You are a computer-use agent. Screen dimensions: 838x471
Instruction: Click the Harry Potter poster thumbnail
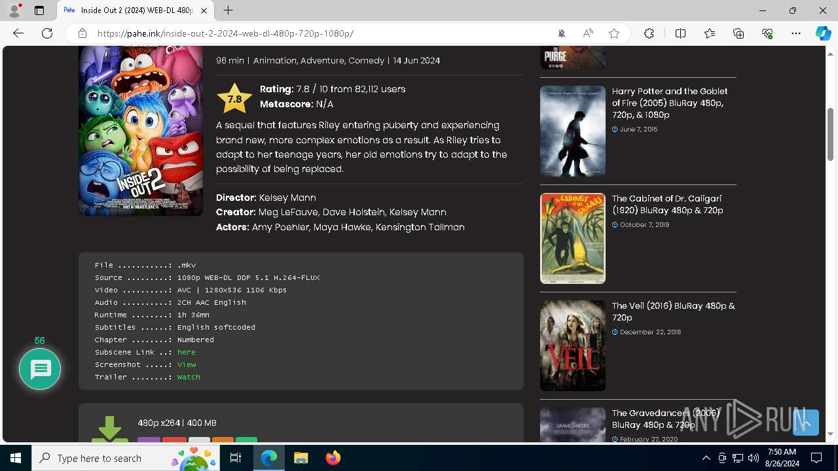pos(573,131)
